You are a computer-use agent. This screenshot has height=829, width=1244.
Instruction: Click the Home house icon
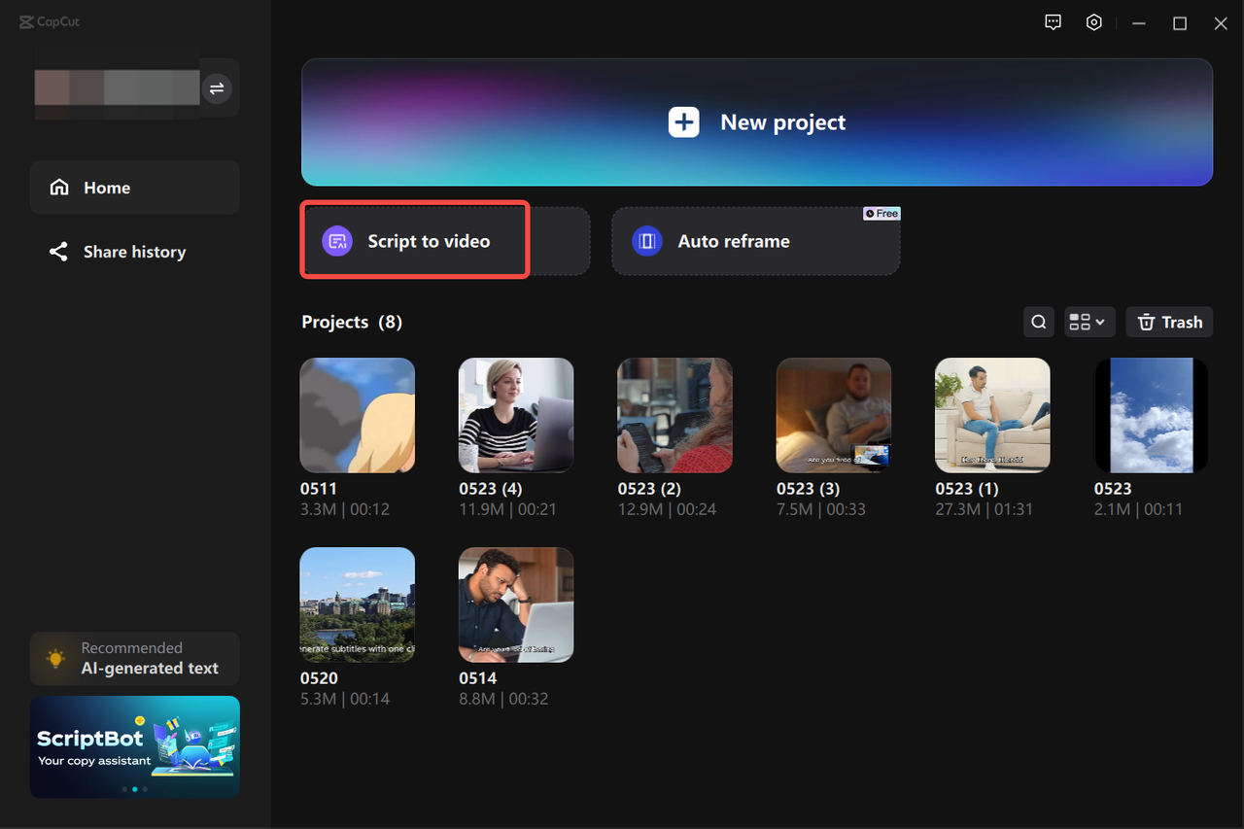[x=59, y=188]
